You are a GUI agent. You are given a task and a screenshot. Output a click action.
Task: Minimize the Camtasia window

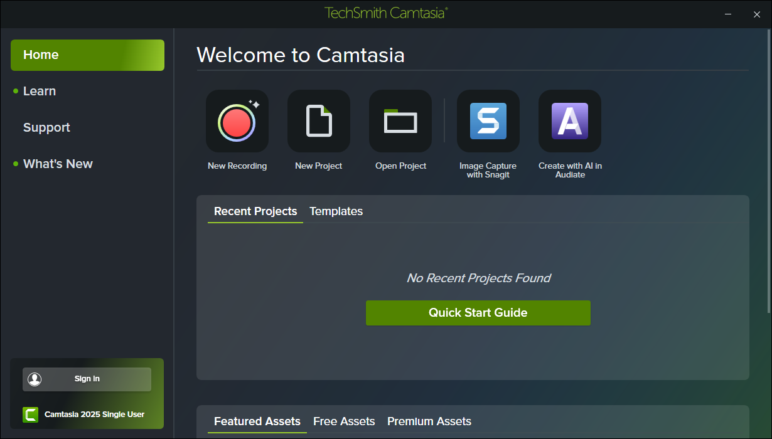(728, 14)
